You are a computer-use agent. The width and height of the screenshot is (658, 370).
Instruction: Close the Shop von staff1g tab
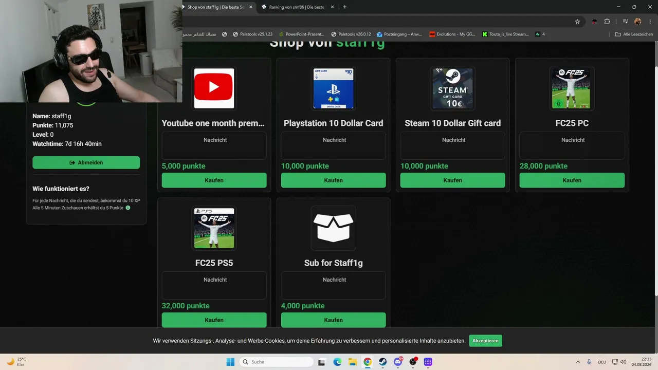click(251, 7)
